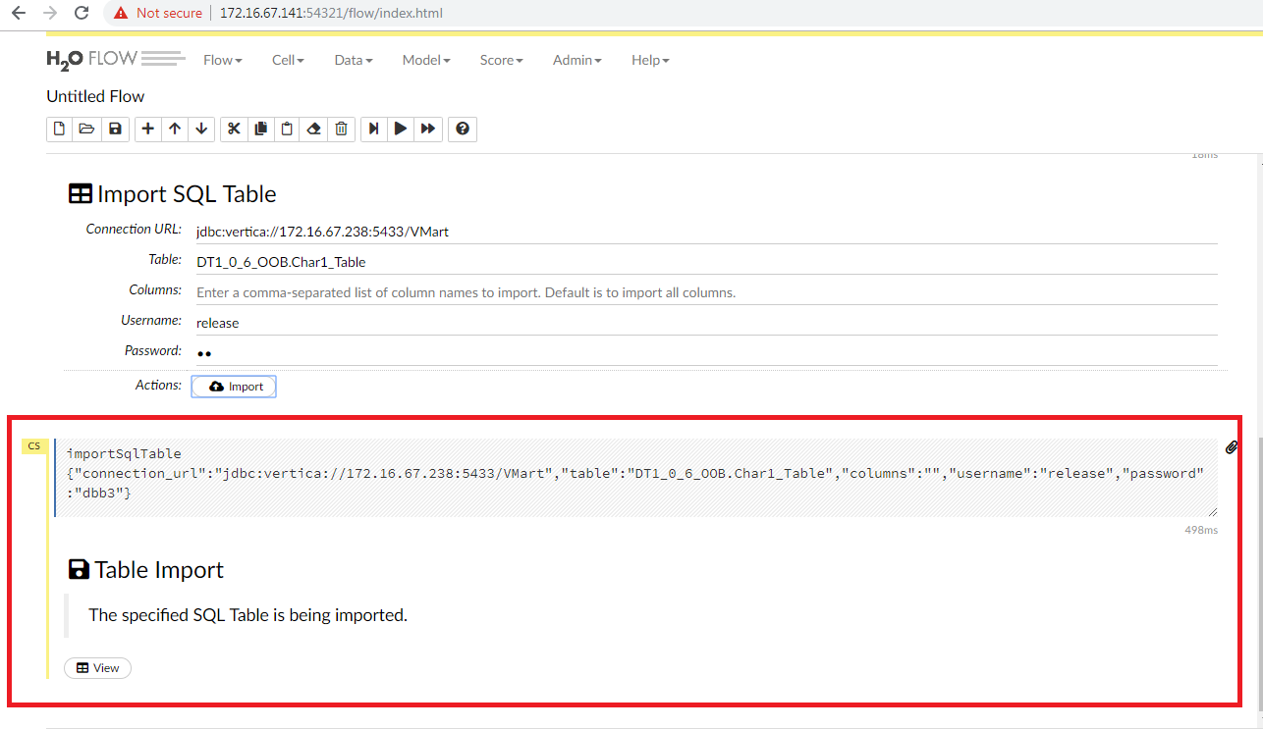Go back in browser
Screen dimensions: 1263x729
click(x=18, y=13)
